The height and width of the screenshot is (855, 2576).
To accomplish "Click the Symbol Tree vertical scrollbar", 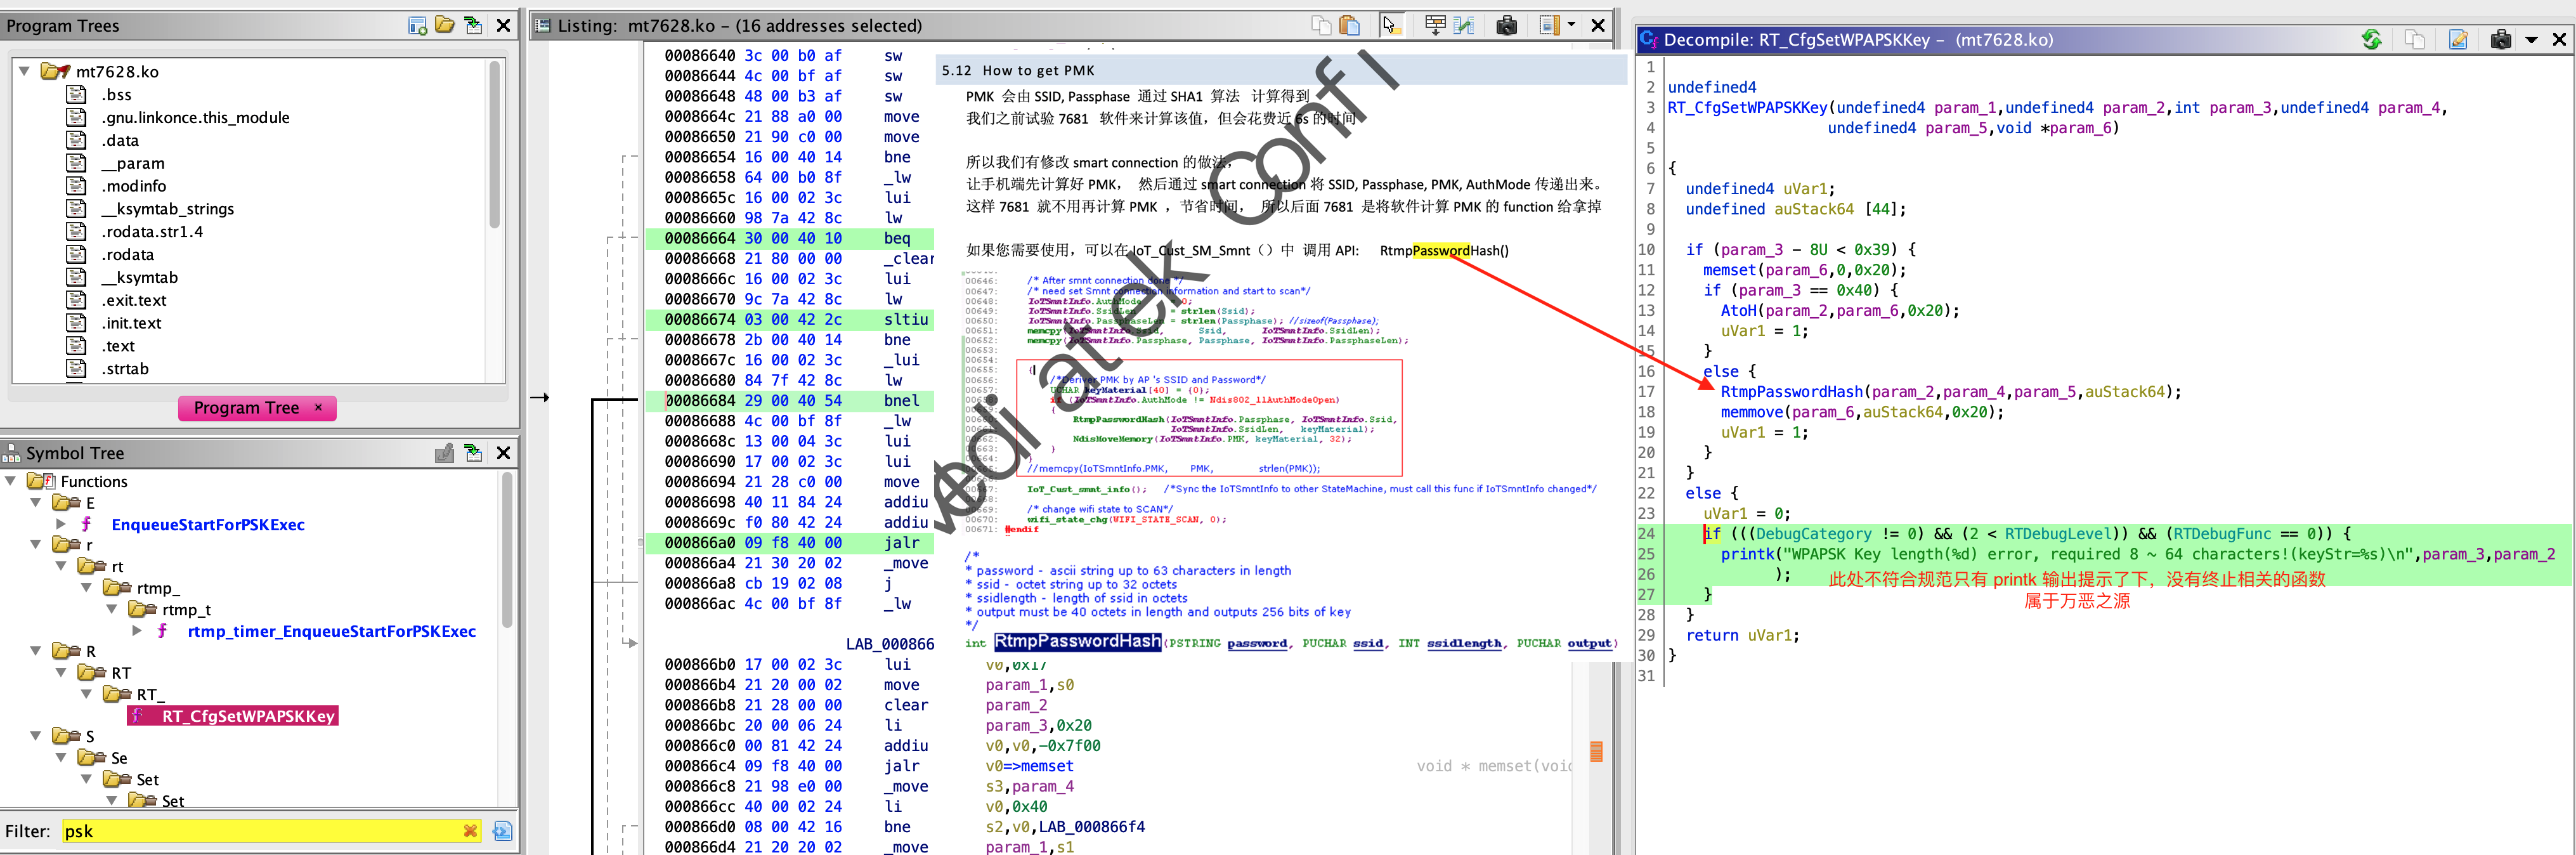I will pyautogui.click(x=507, y=550).
